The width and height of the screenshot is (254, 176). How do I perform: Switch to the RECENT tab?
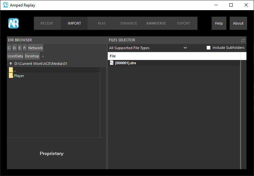click(x=47, y=23)
